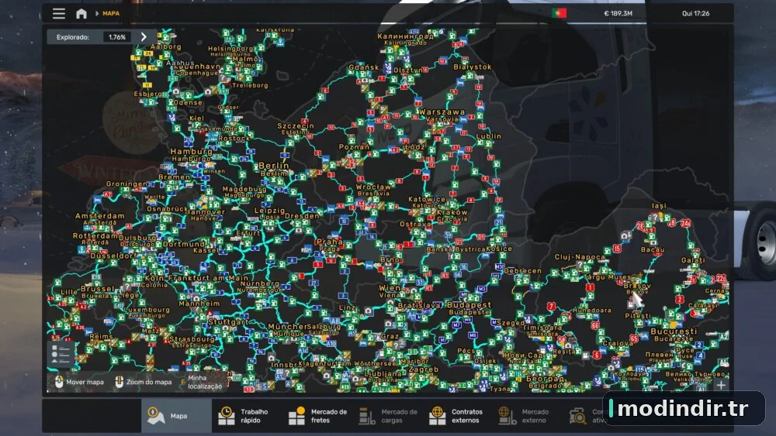Select Cluj-Napoca city label on map
The width and height of the screenshot is (776, 436).
click(580, 257)
